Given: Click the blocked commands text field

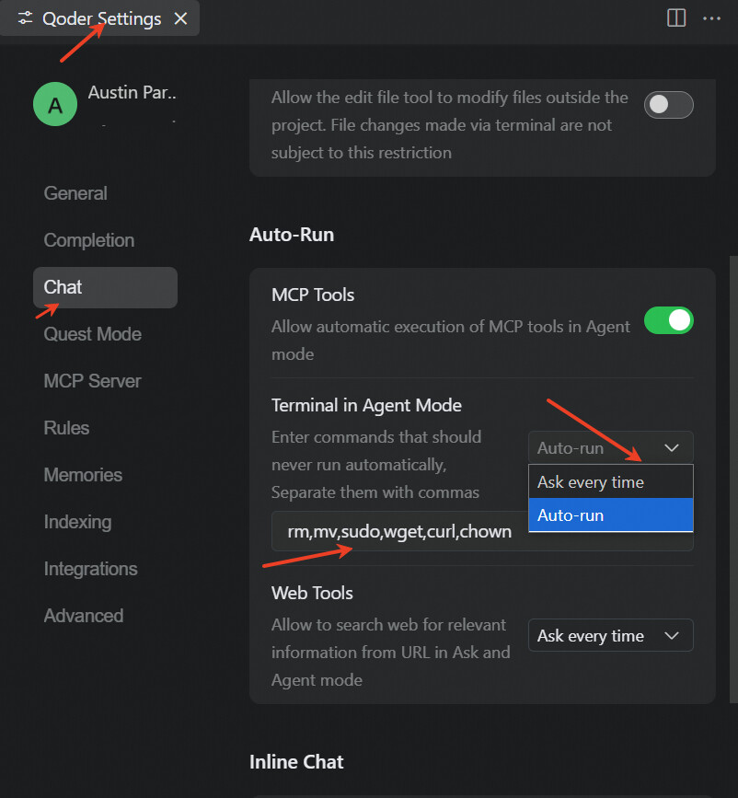Looking at the screenshot, I should point(398,532).
